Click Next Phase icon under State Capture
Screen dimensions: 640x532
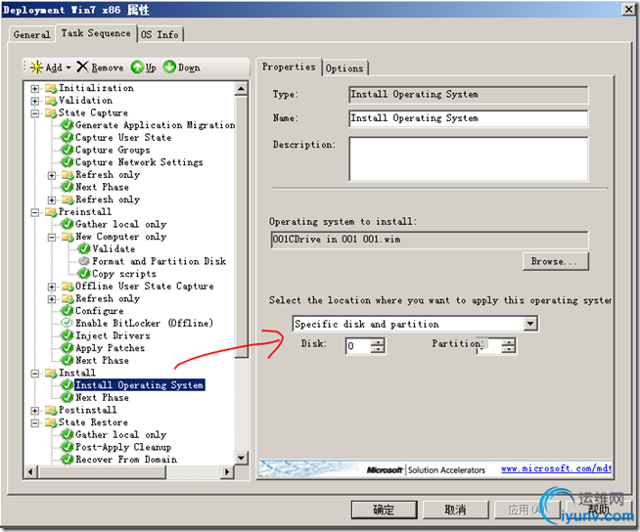click(67, 187)
